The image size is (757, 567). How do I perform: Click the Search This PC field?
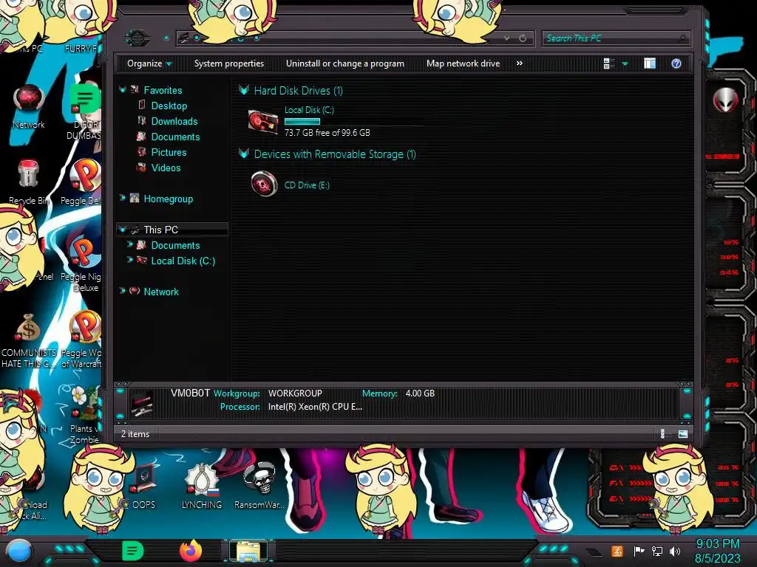click(616, 38)
